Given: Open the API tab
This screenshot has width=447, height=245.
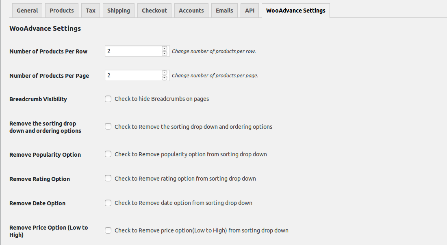Looking at the screenshot, I should (x=250, y=11).
